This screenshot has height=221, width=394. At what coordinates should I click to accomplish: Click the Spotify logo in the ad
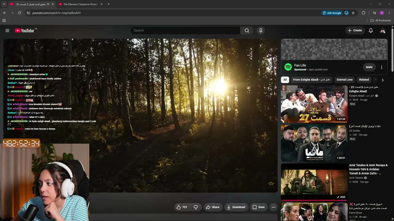pyautogui.click(x=288, y=67)
